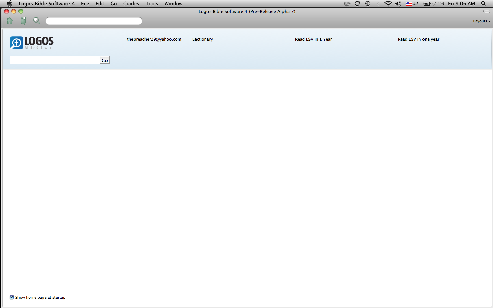Image resolution: width=493 pixels, height=308 pixels.
Task: Click the home page search field
Action: tap(54, 60)
